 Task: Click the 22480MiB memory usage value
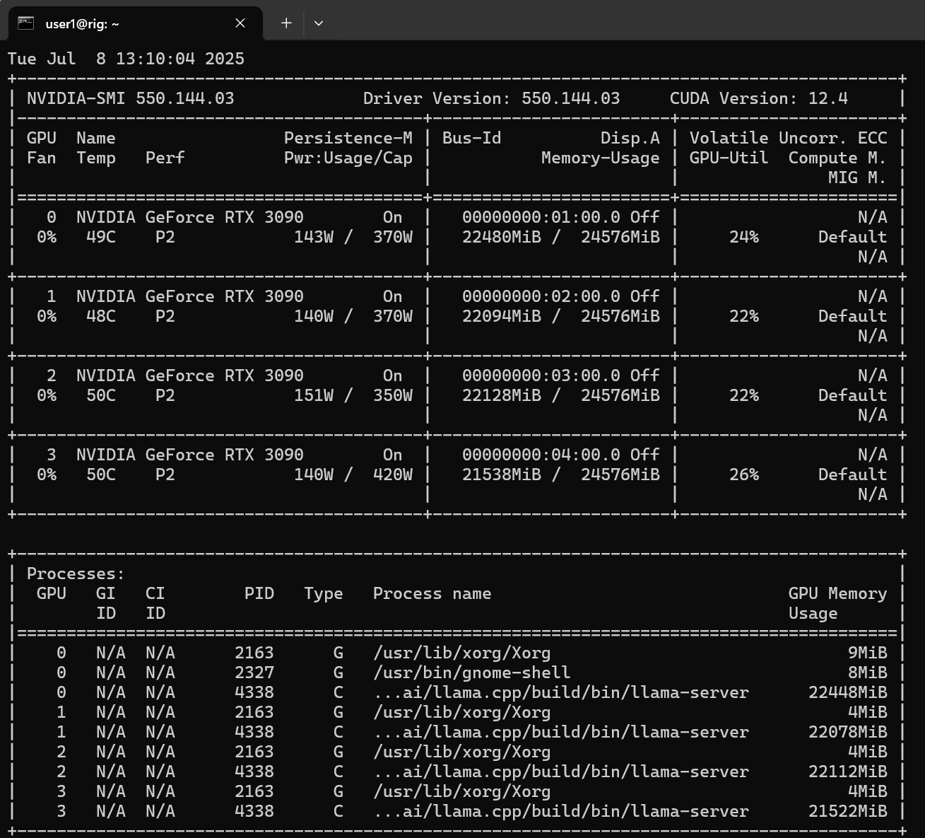502,238
